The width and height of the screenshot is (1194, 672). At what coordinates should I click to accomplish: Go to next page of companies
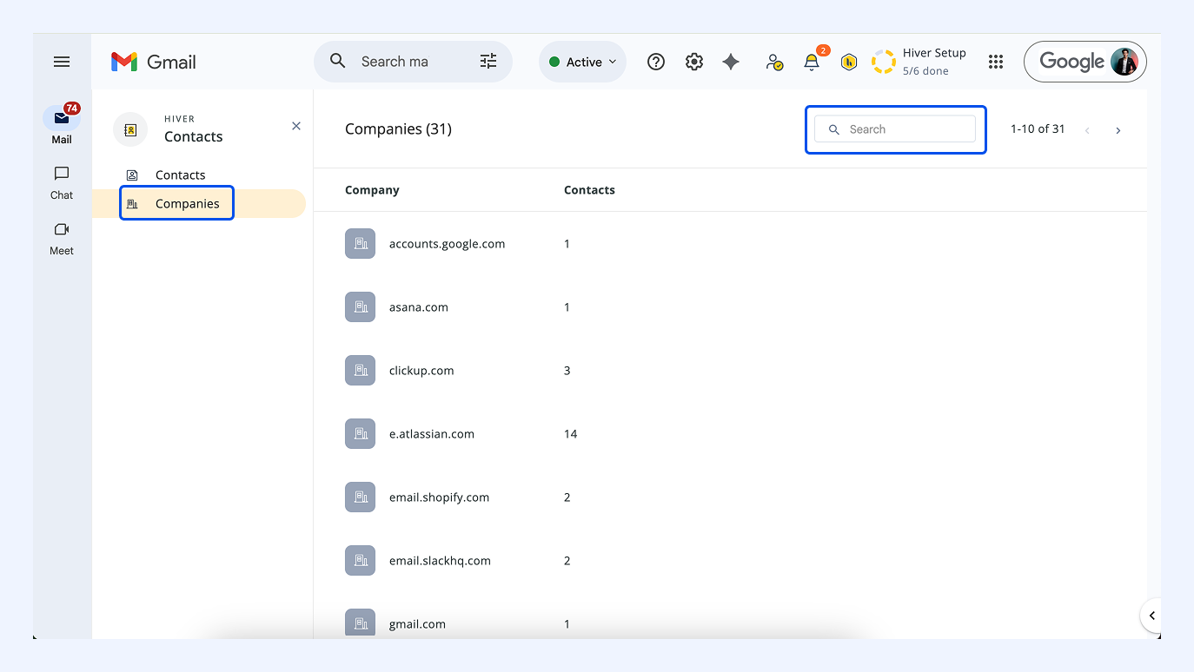click(1118, 130)
